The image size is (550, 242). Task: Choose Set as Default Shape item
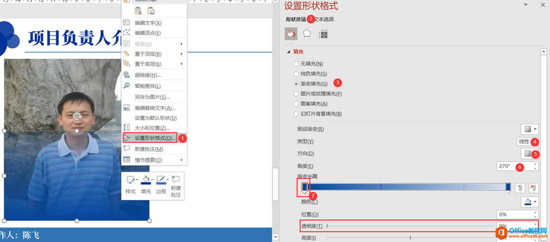(154, 118)
